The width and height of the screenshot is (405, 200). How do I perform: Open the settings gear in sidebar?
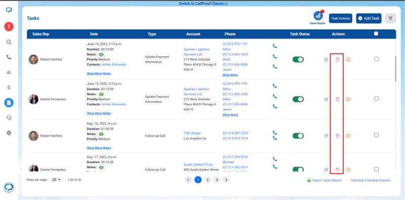pos(9,133)
